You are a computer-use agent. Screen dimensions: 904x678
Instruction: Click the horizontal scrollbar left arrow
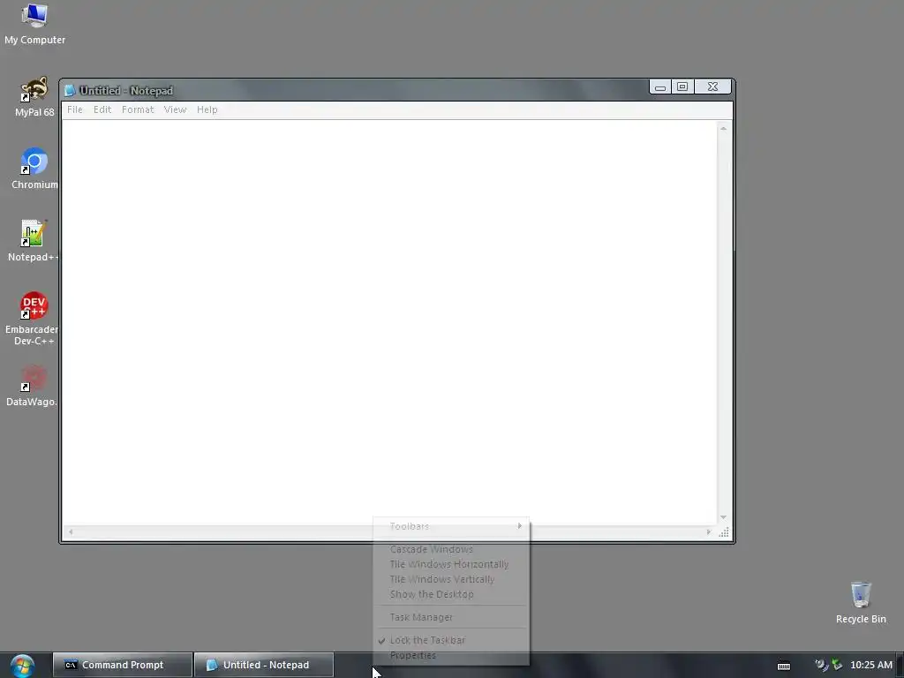(x=71, y=532)
